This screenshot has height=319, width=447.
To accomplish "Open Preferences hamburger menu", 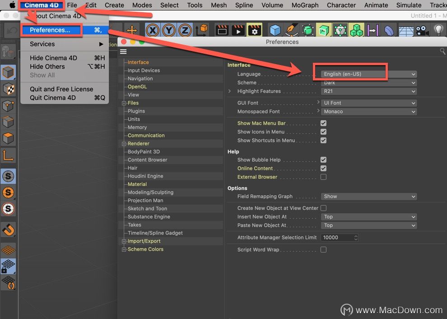I will 123,52.
